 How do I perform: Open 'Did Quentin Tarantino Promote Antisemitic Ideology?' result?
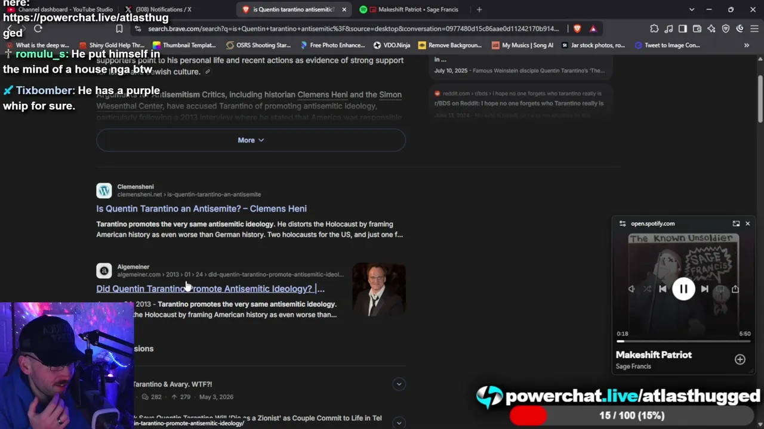211,288
